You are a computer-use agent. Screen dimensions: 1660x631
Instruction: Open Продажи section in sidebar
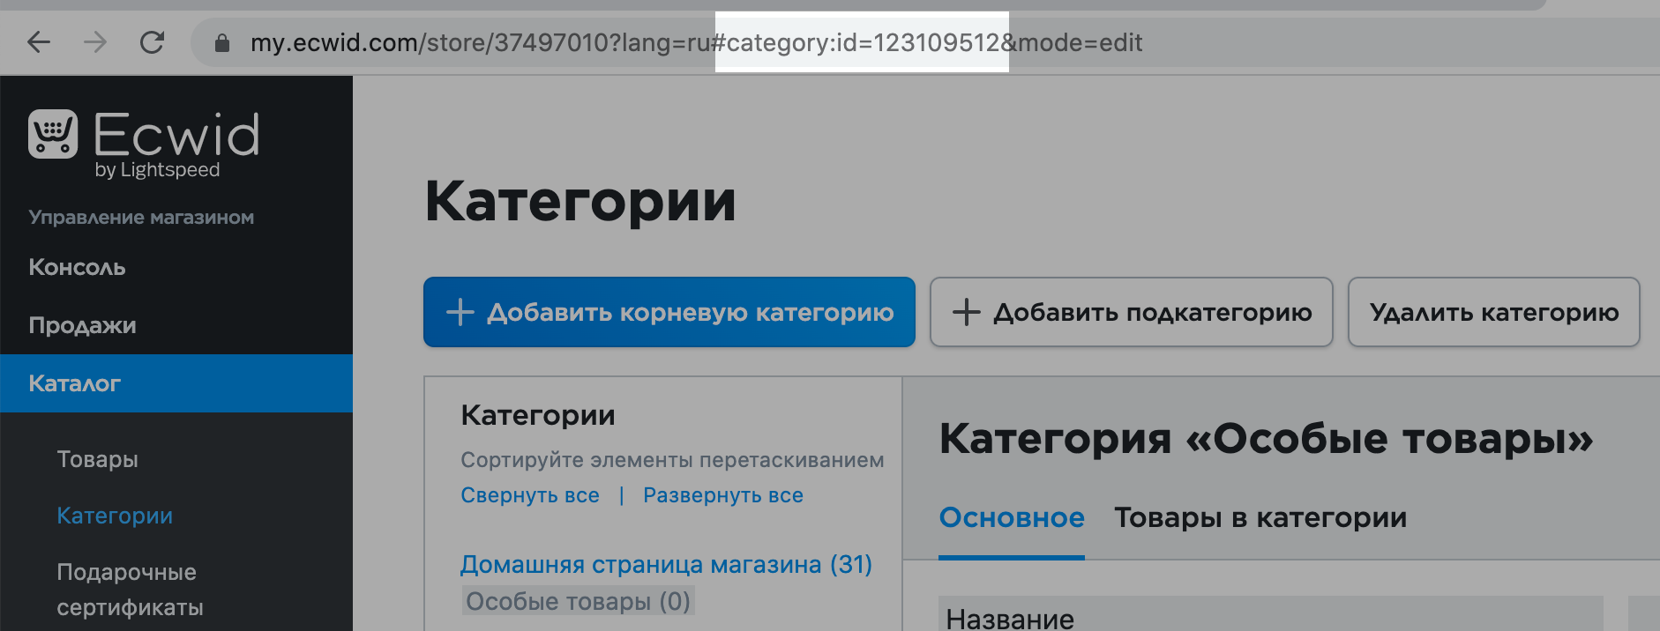[x=82, y=325]
